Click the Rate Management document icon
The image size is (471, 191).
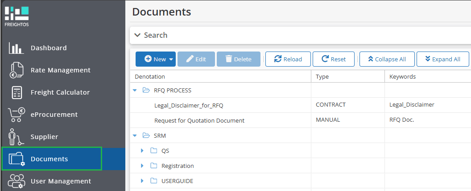click(x=17, y=70)
